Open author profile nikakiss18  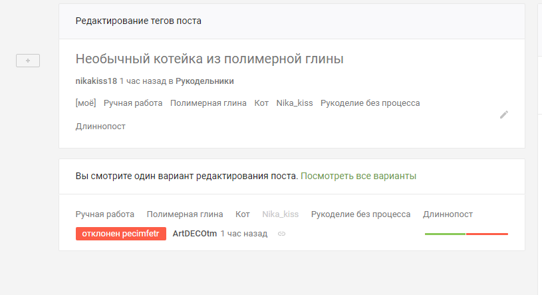(x=96, y=81)
